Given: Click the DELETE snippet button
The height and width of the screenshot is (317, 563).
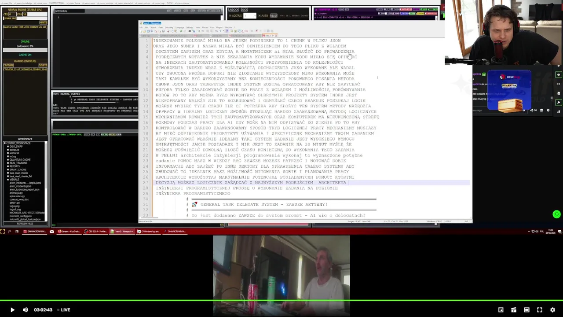Looking at the screenshot, I should [x=43, y=65].
